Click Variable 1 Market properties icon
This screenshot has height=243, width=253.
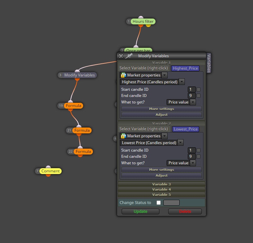pyautogui.click(x=124, y=75)
